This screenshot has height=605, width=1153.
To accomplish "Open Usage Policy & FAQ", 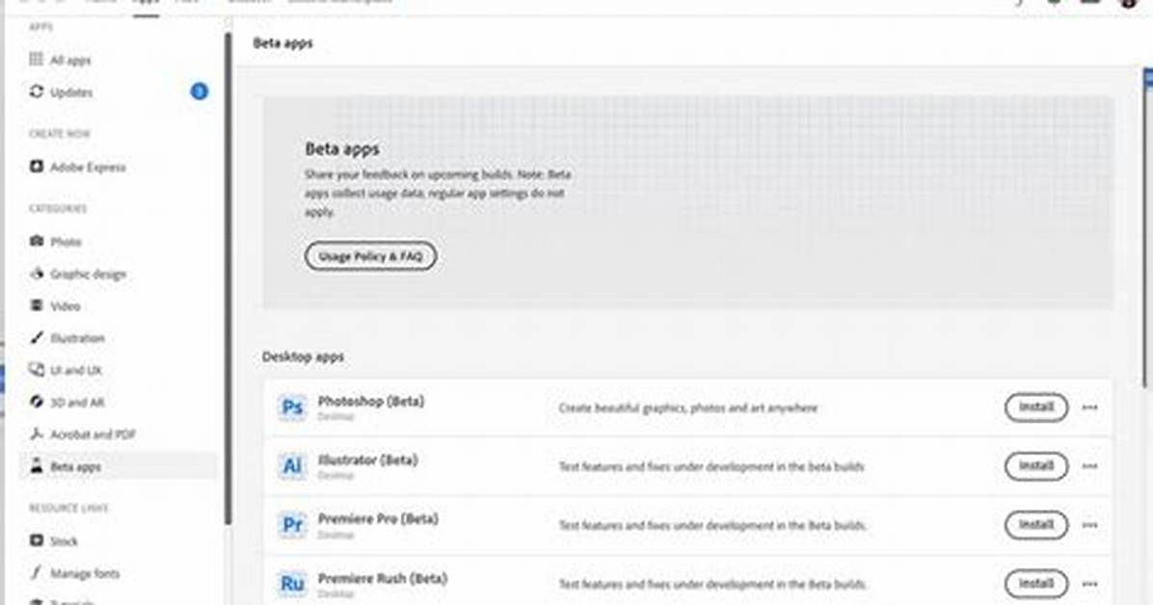I will click(370, 256).
